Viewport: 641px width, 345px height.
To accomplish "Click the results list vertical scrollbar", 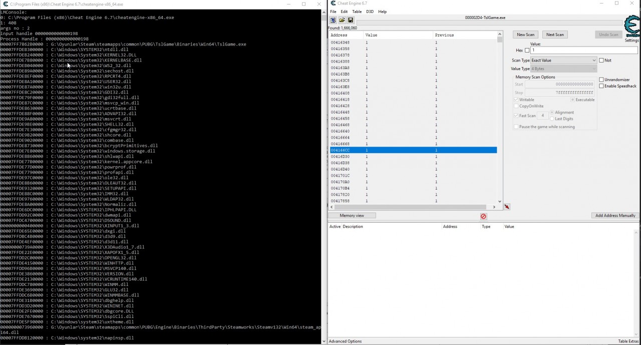I will click(x=499, y=117).
